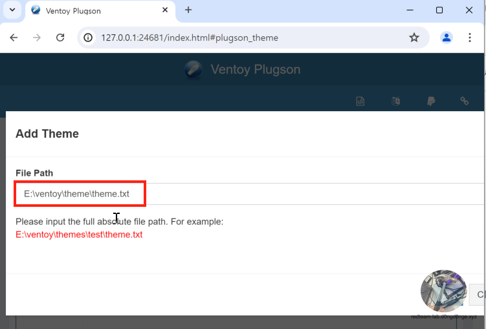Reload the Ventoy Plugson page

pos(60,37)
